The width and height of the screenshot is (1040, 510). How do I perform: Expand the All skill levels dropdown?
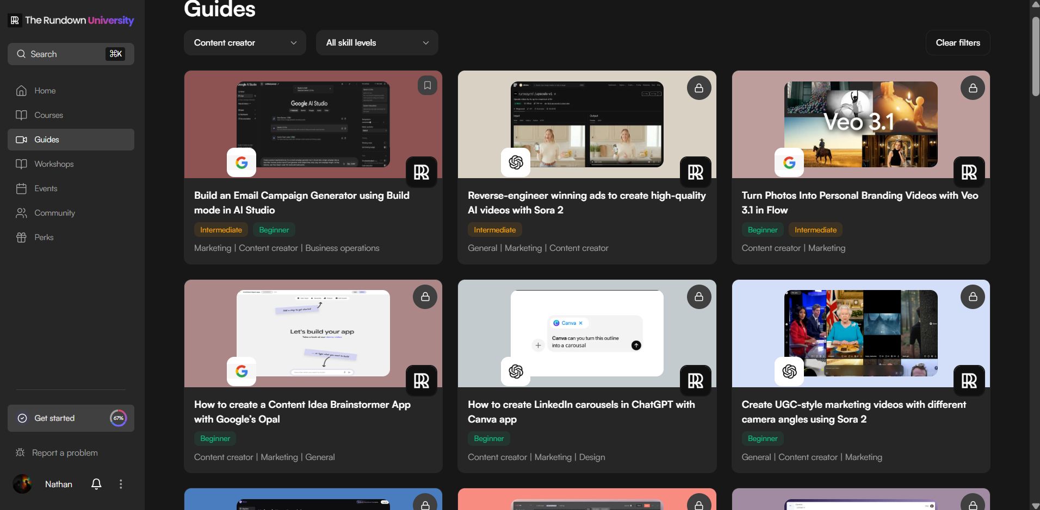377,42
